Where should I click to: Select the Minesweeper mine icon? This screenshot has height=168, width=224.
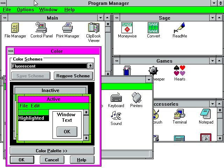[153, 70]
